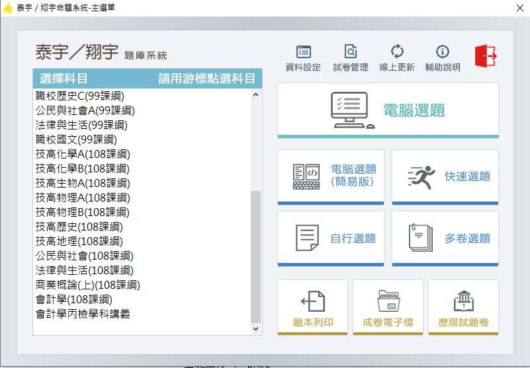
Task: Click the 線上更新 refresh icon
Action: pos(397,52)
